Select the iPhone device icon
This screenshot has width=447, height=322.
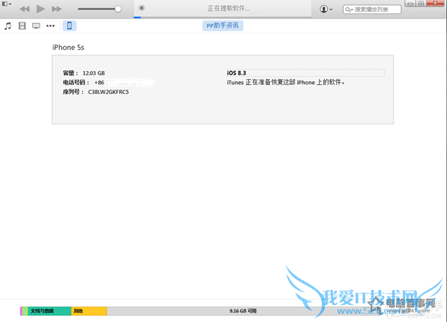tap(69, 25)
